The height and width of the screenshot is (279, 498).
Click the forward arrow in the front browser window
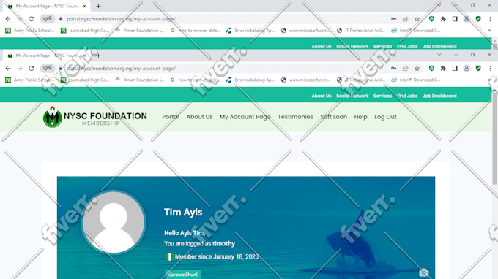pos(20,69)
